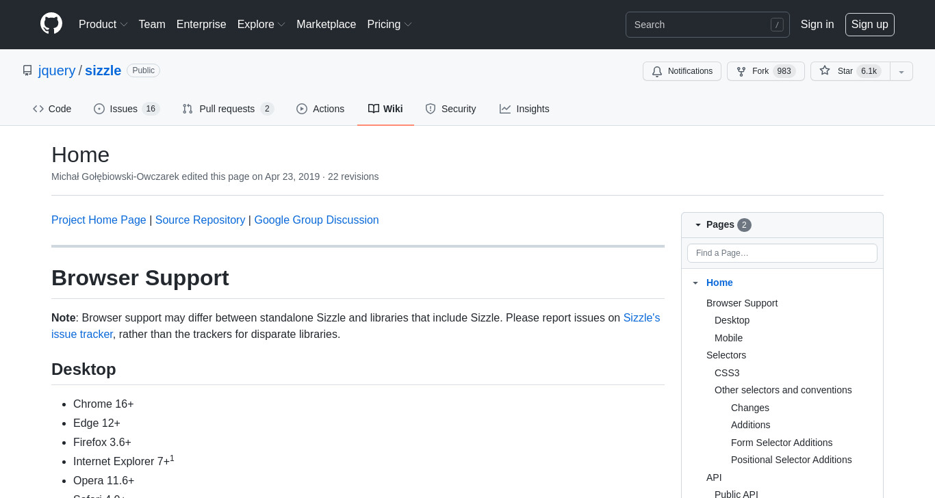Open the Explore dropdown menu
Screen dimensions: 935x498
pyautogui.click(x=261, y=25)
